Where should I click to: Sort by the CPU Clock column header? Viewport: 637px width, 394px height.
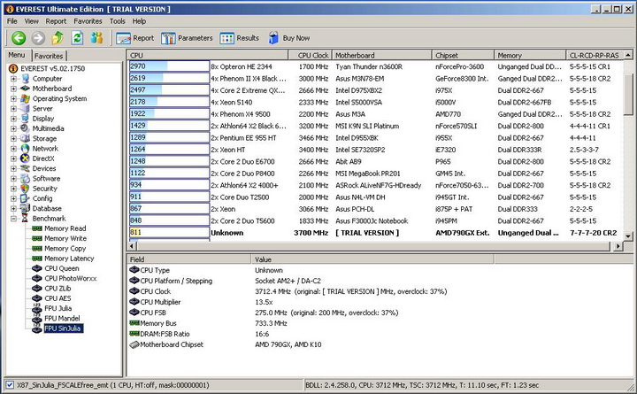point(310,55)
